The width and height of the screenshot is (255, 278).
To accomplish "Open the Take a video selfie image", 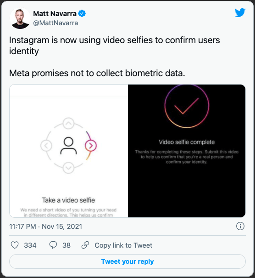I will click(69, 151).
